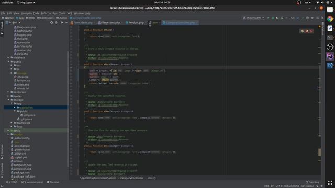Switch to the Product.php editor tab
Image resolution: width=335 pixels, height=188 pixels.
click(136, 22)
